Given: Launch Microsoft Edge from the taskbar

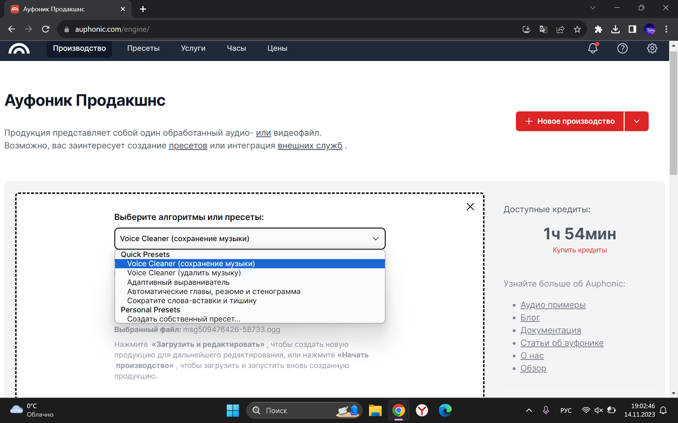Looking at the screenshot, I should [x=445, y=410].
